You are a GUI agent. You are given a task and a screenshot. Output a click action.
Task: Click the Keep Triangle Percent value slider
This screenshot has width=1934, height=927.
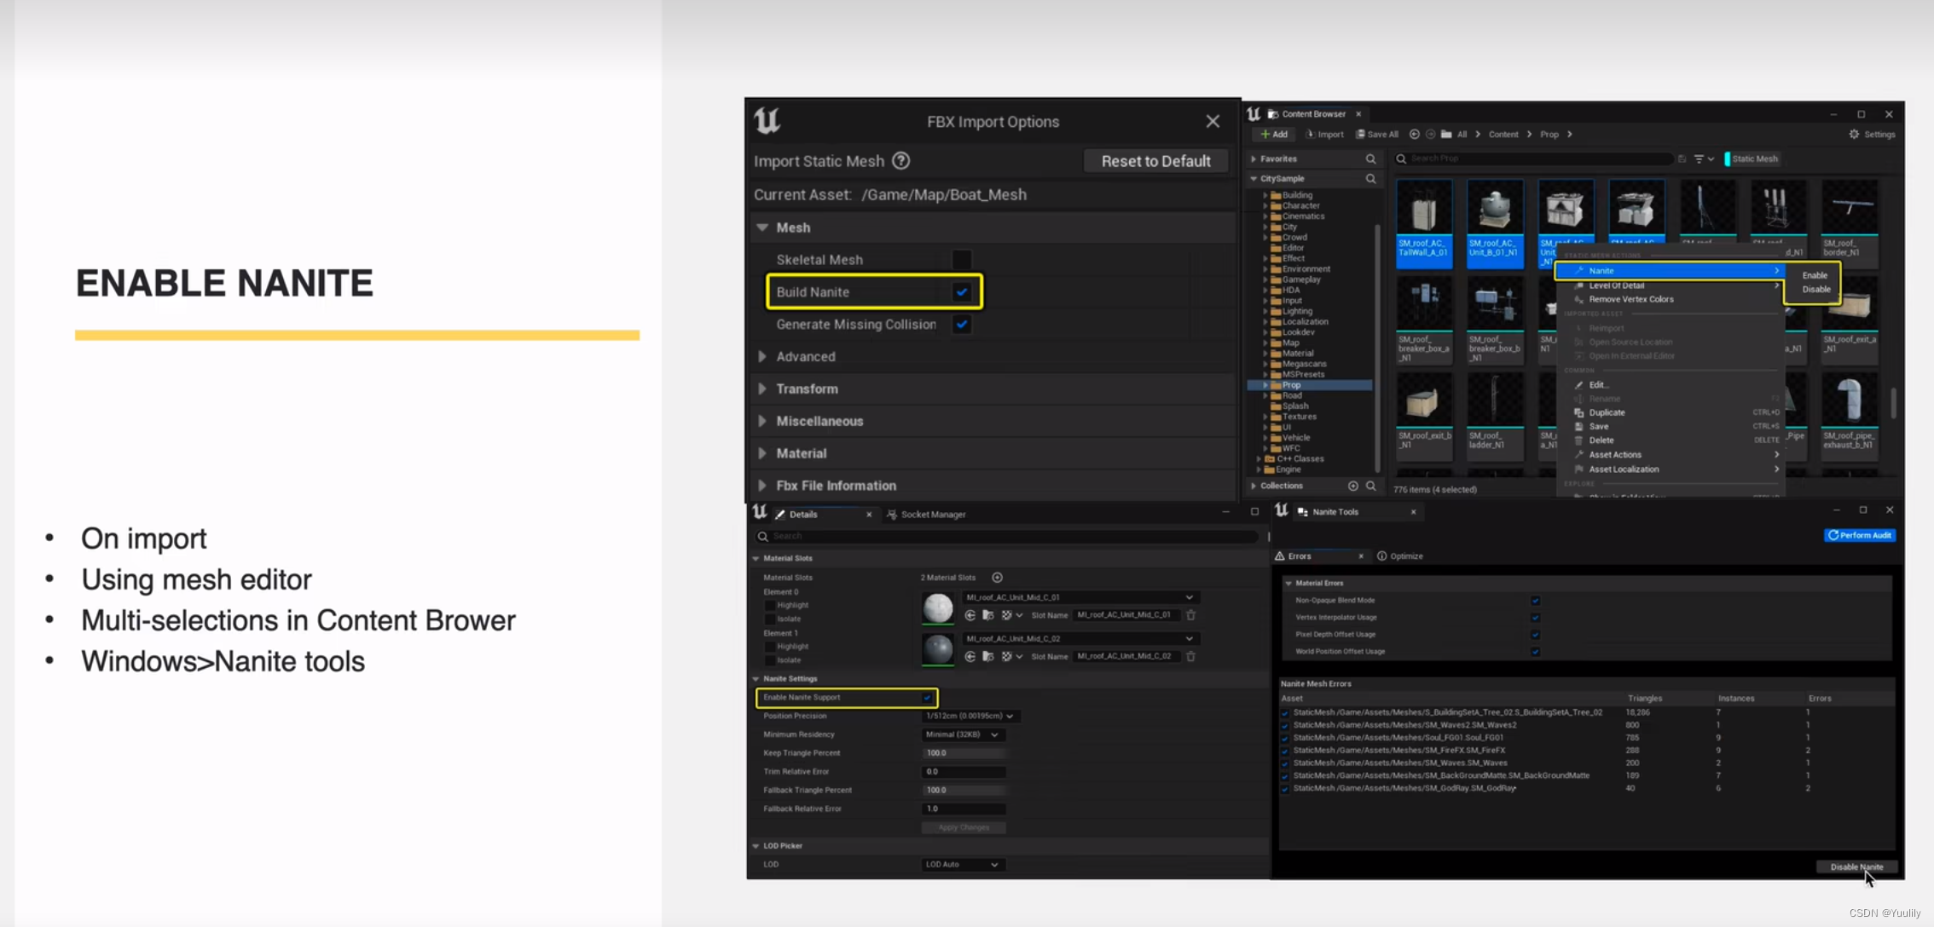coord(964,753)
